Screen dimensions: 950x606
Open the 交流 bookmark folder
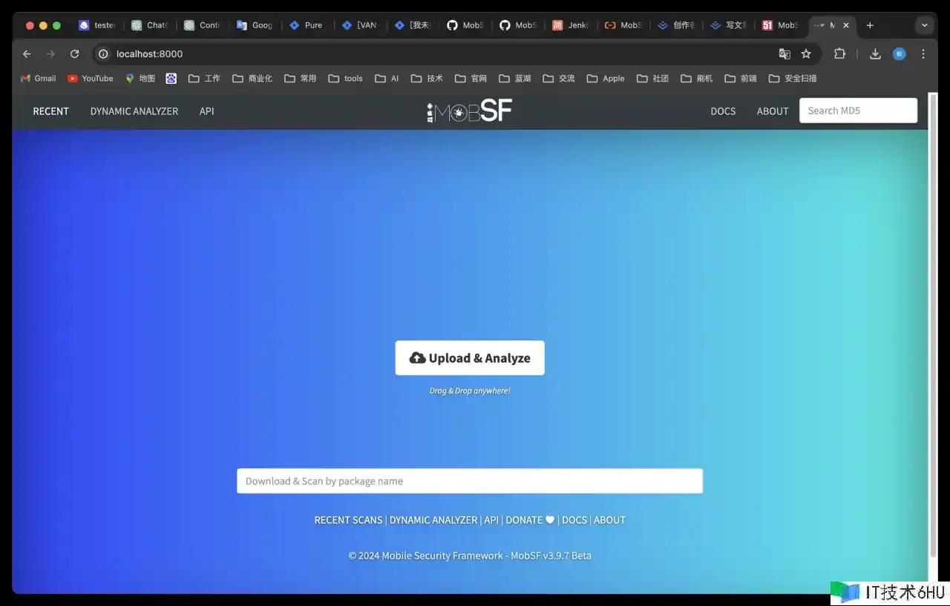pyautogui.click(x=559, y=78)
